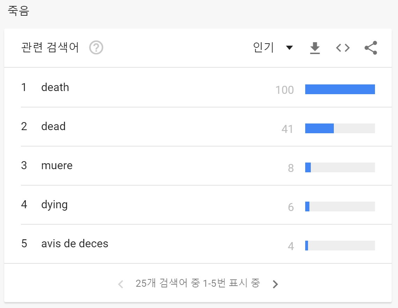Open the embed code icon
Screen dimensions: 398x308
click(343, 48)
